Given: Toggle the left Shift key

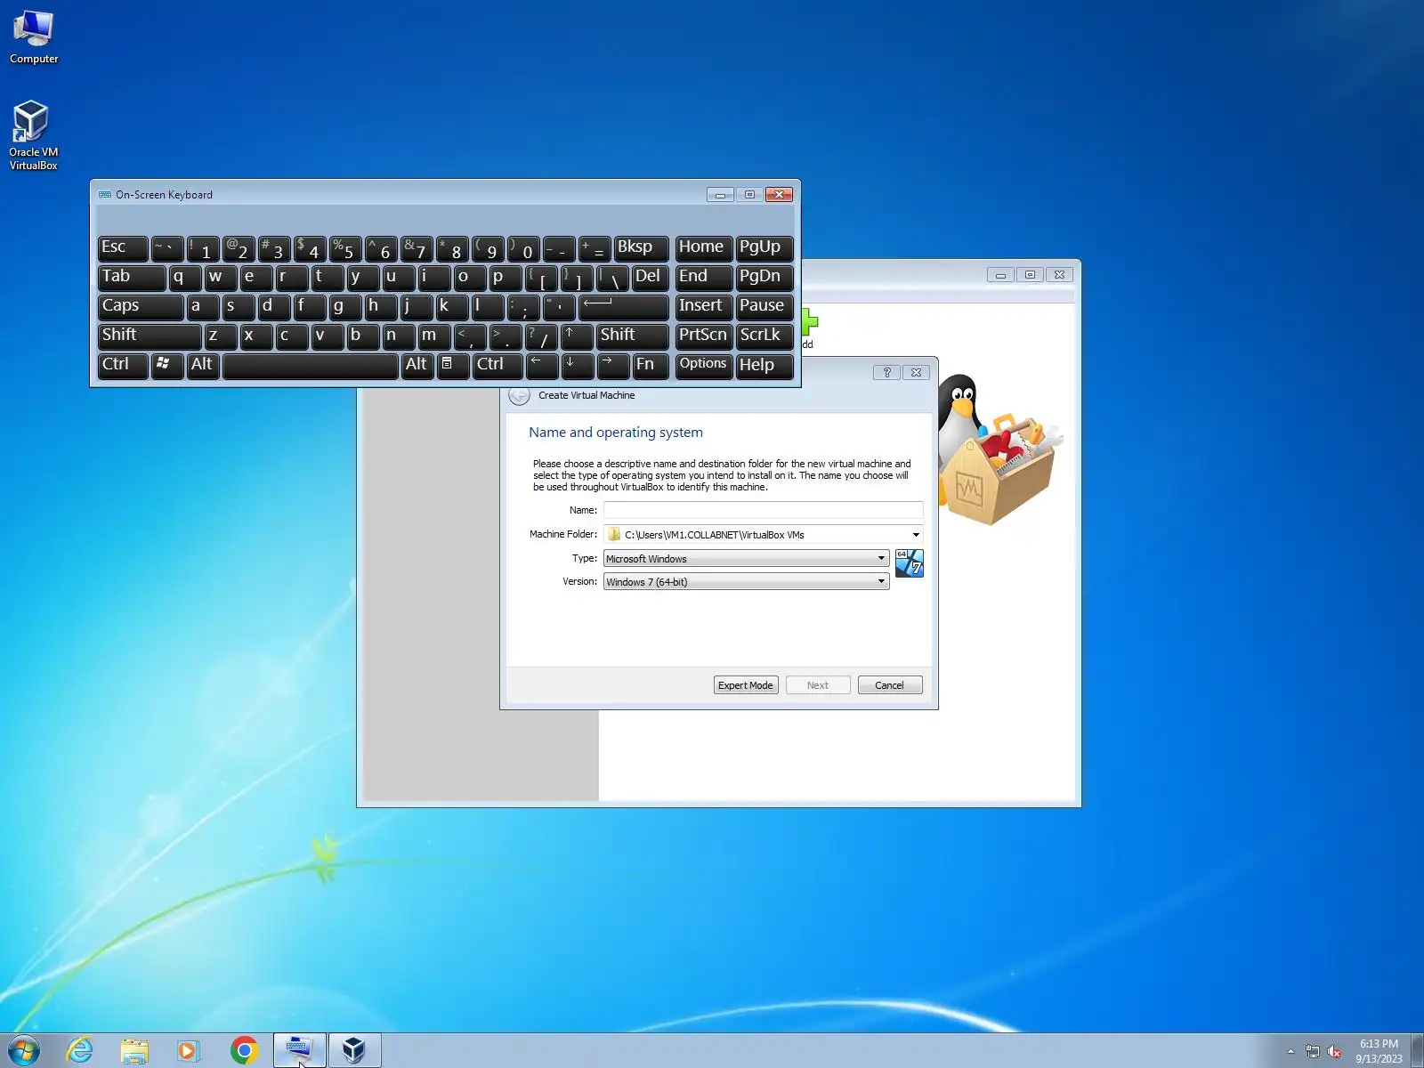Looking at the screenshot, I should tap(150, 336).
